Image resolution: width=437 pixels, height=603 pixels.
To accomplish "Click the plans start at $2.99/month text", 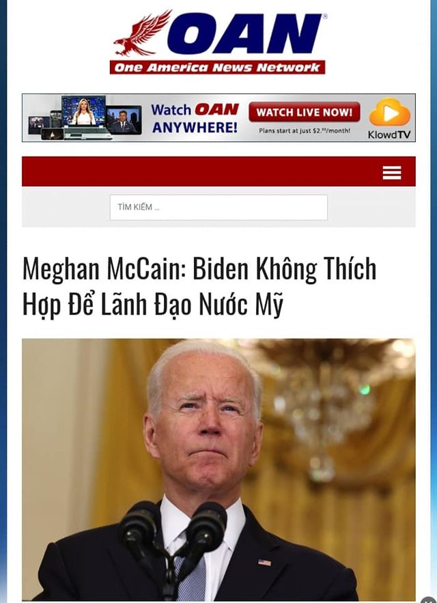I will point(305,130).
